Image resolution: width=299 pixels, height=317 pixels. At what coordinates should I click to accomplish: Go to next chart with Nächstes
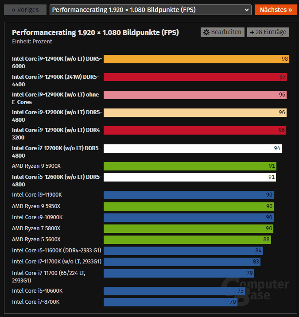(x=276, y=10)
